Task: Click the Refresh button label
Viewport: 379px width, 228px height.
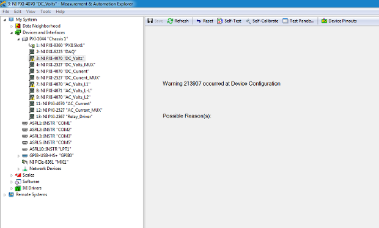Action: 182,21
